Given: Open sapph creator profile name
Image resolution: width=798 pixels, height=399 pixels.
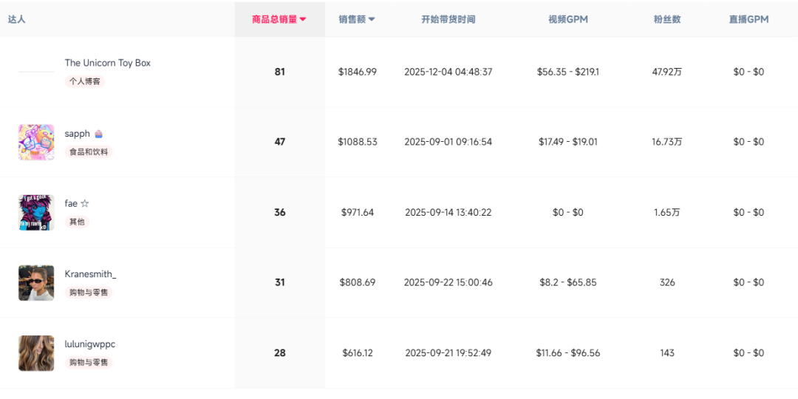Looking at the screenshot, I should (77, 133).
